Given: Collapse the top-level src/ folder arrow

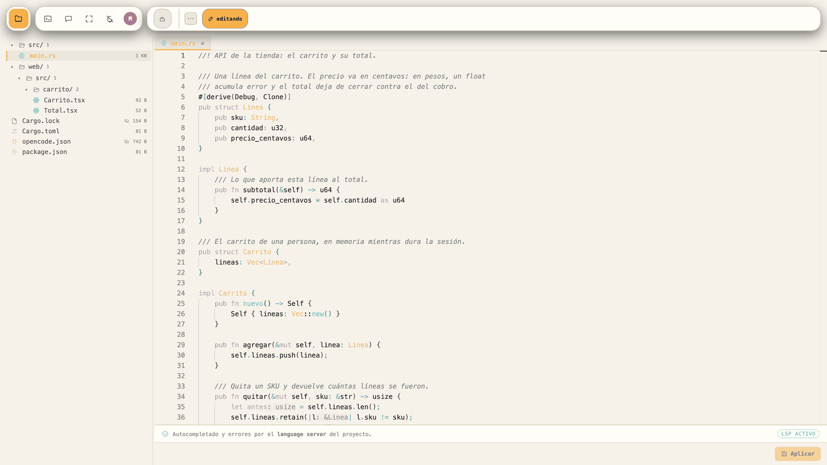Looking at the screenshot, I should pos(12,45).
